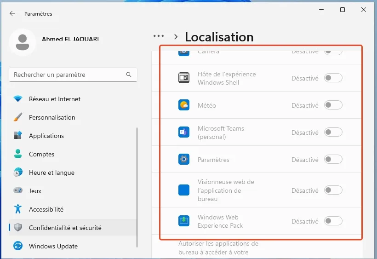Select Confidentialité et sécurité category

point(73,228)
